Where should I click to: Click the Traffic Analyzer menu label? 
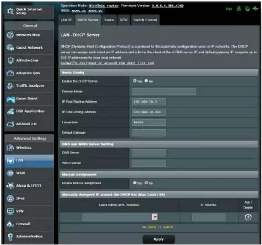(30, 86)
